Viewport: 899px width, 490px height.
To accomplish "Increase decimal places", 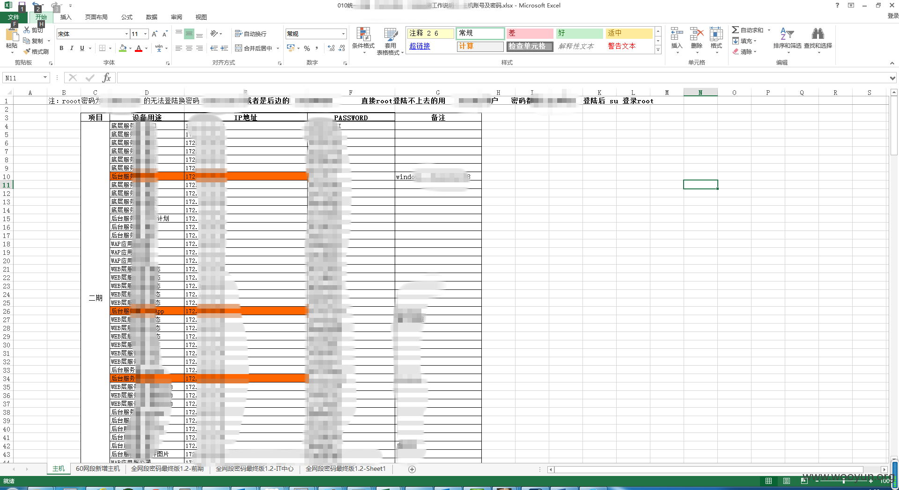I will tap(331, 48).
